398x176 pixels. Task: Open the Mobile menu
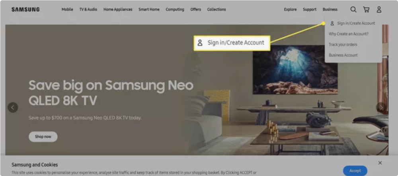[67, 10]
